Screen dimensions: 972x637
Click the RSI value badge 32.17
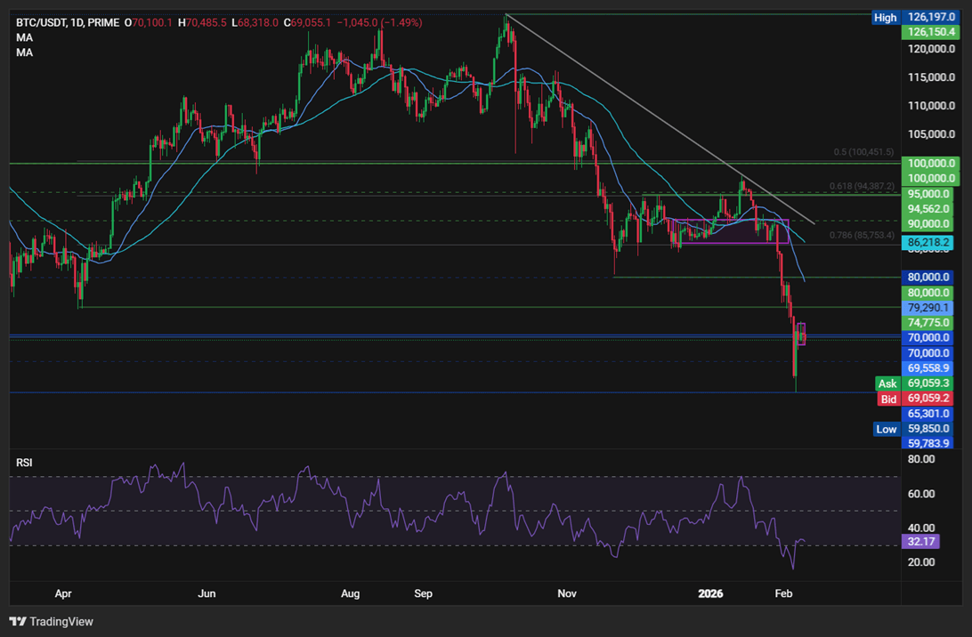click(x=920, y=541)
